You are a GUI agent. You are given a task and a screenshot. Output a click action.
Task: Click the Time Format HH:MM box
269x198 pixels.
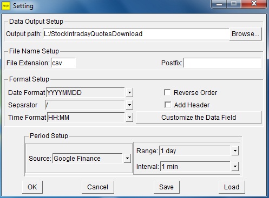(x=86, y=118)
